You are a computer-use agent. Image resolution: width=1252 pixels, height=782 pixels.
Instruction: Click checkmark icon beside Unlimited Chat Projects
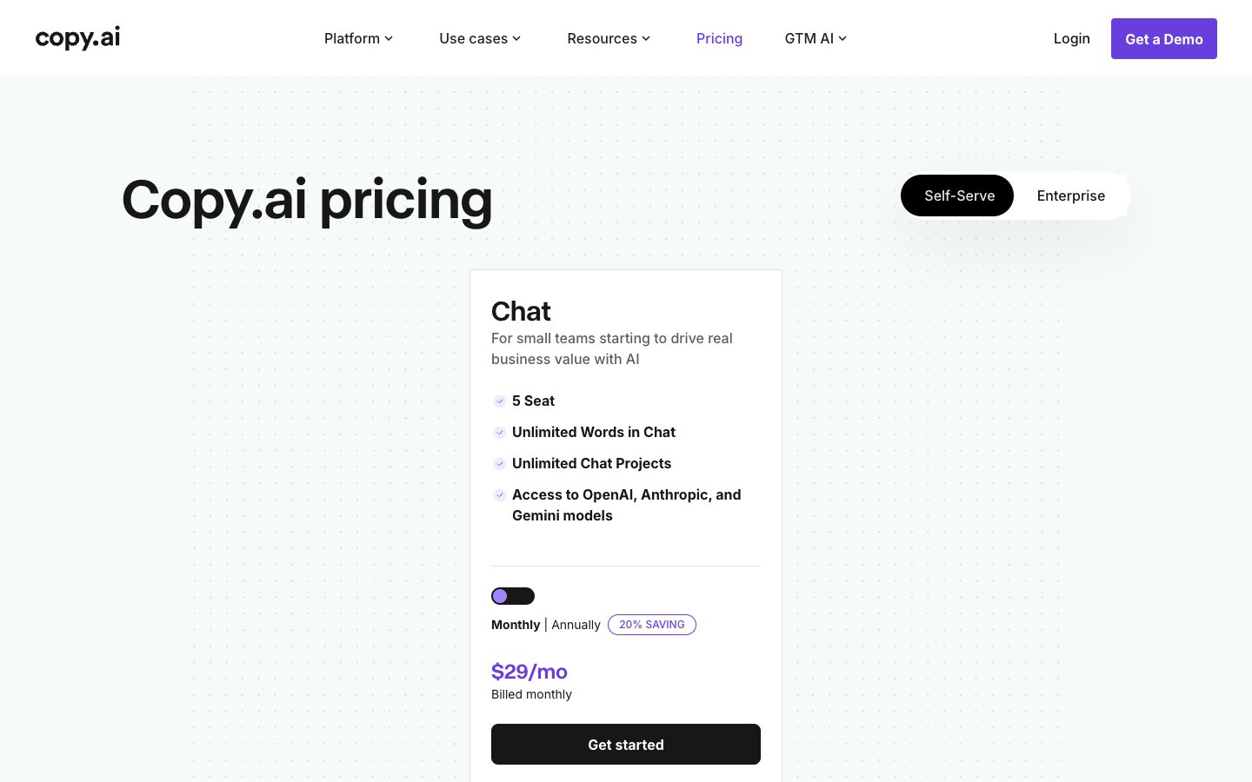pyautogui.click(x=500, y=464)
